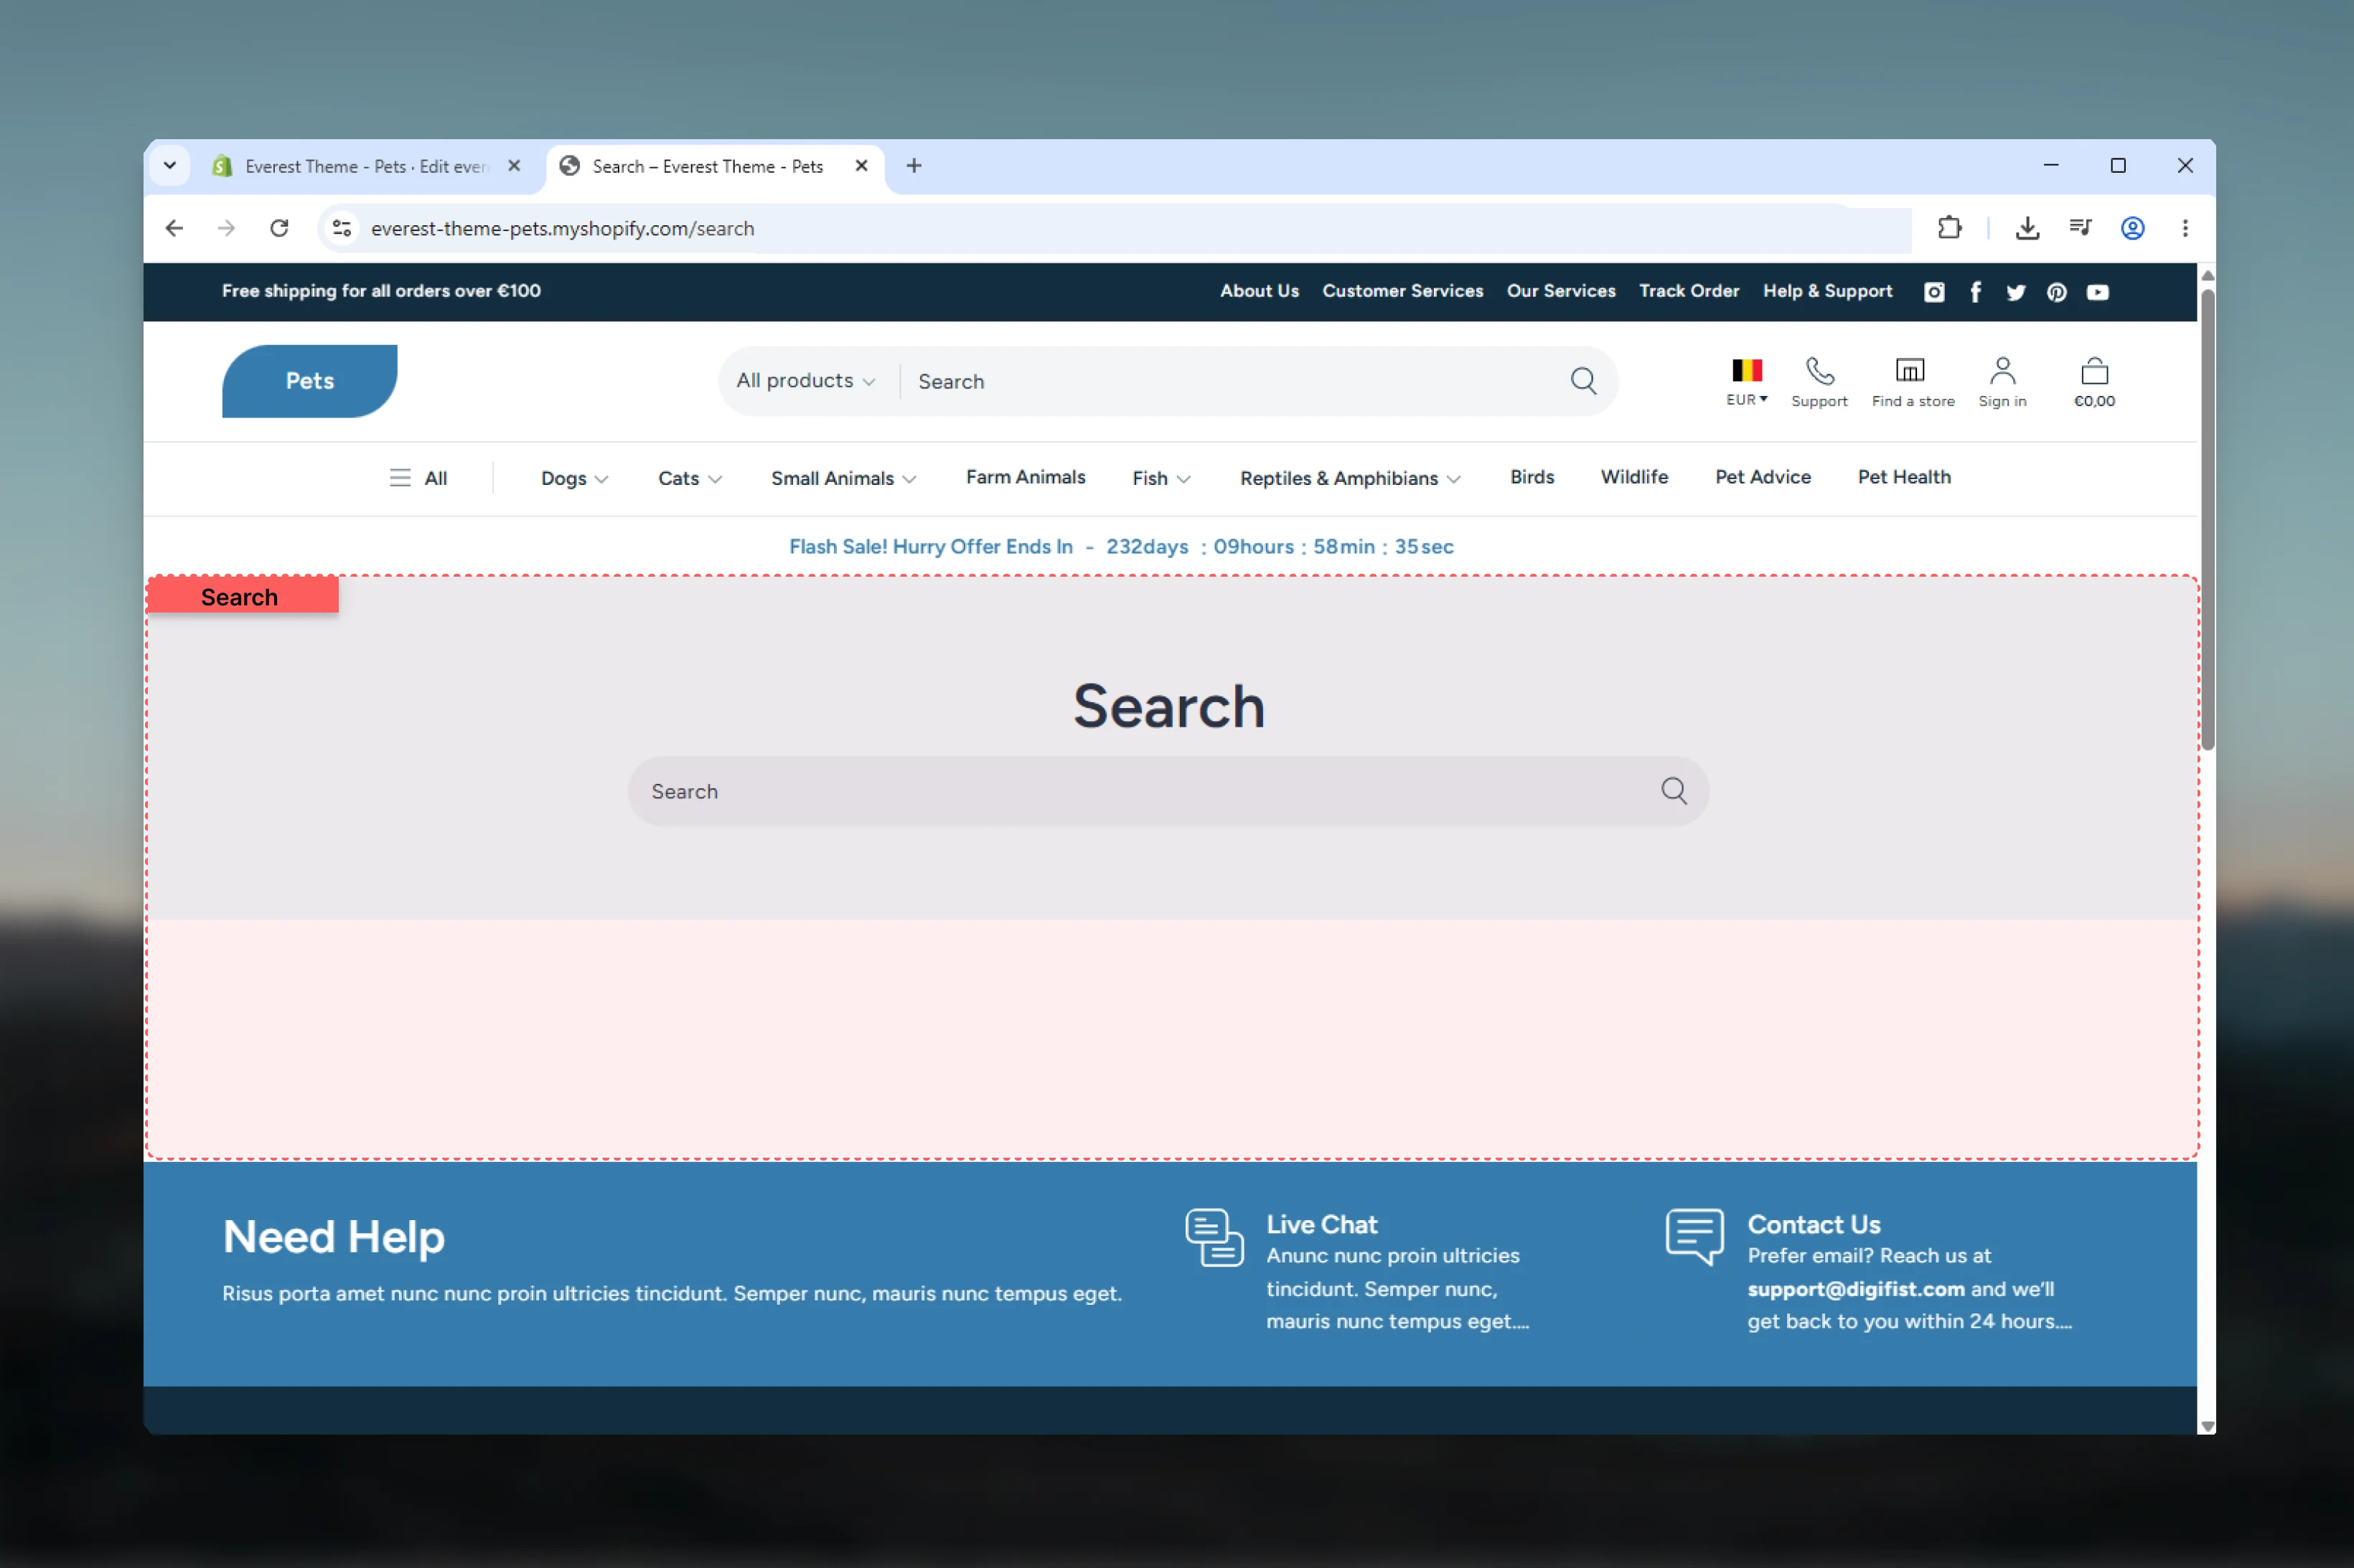The width and height of the screenshot is (2354, 1568).
Task: Click the Need Help heading
Action: click(333, 1237)
